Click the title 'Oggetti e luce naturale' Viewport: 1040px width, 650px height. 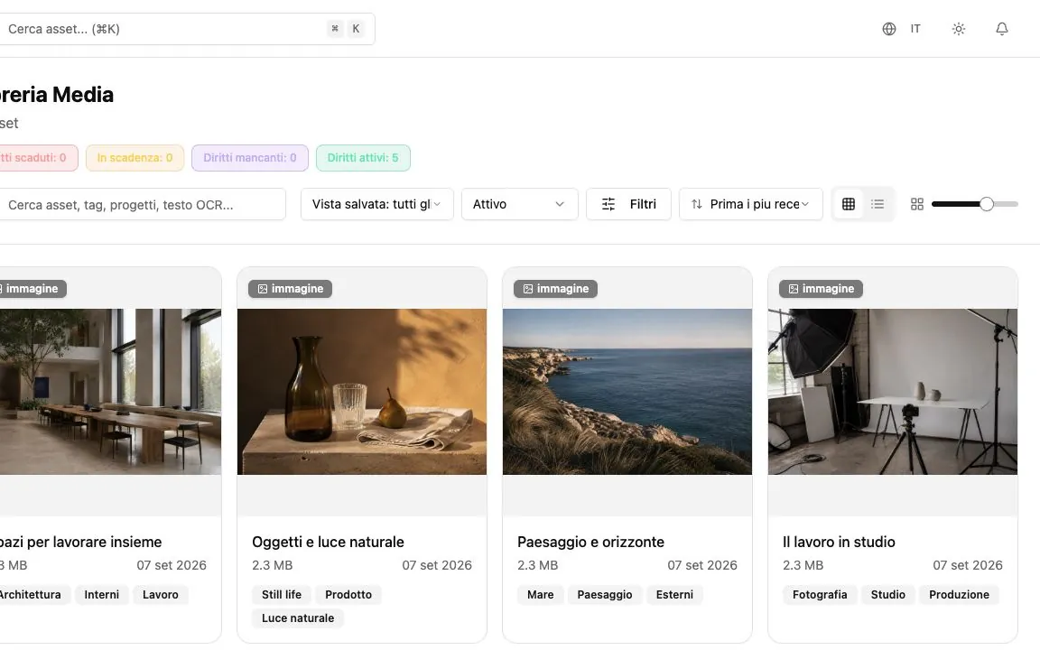328,542
